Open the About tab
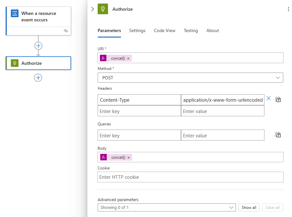Screen dimensions: 292x217 [x=213, y=30]
